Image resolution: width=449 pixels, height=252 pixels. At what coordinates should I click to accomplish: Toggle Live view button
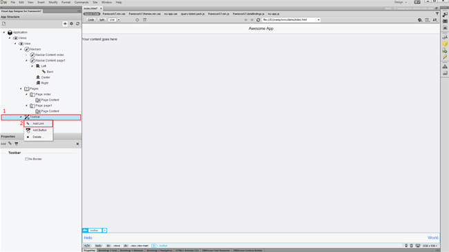tap(112, 20)
